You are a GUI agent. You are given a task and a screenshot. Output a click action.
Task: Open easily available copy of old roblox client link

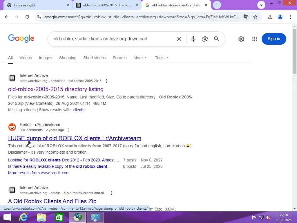[x=60, y=166]
